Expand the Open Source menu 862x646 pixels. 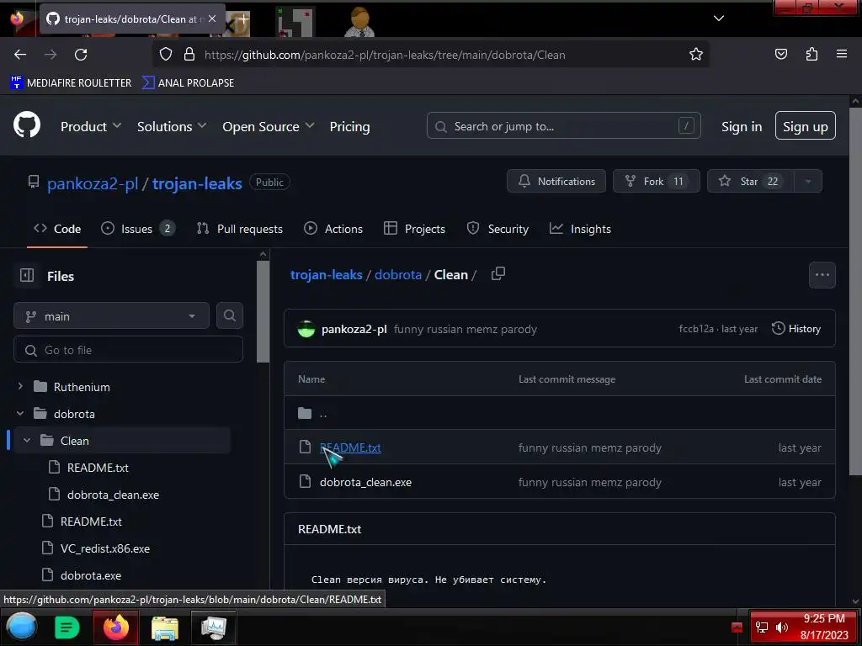[x=269, y=126]
